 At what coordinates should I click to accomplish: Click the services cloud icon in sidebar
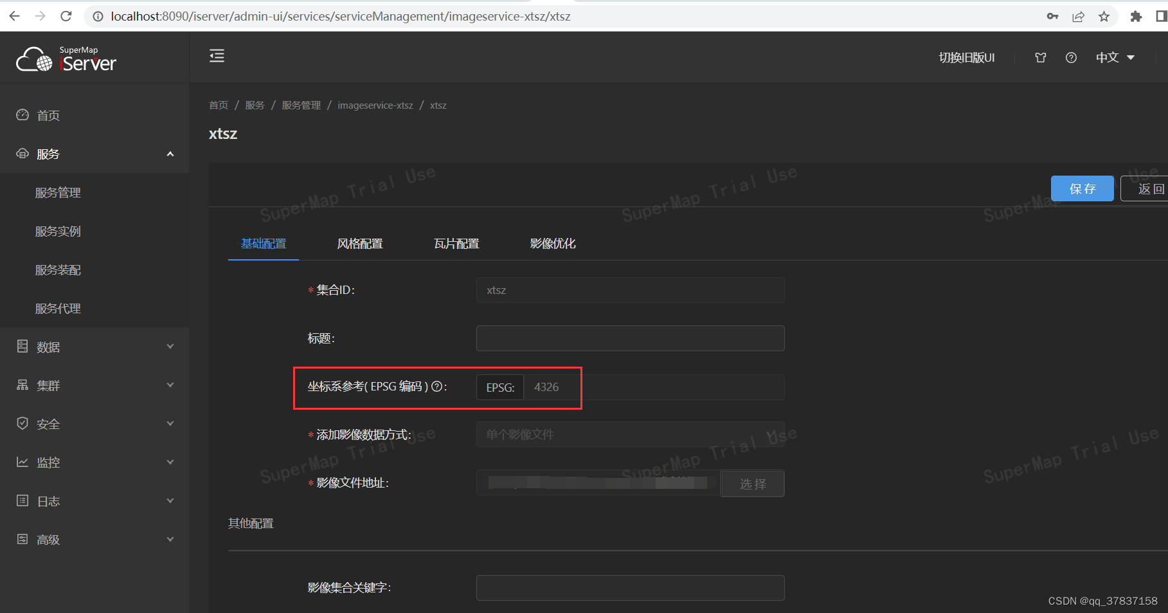[x=22, y=154]
